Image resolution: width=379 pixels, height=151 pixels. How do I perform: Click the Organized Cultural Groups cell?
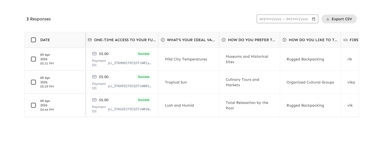point(310,82)
